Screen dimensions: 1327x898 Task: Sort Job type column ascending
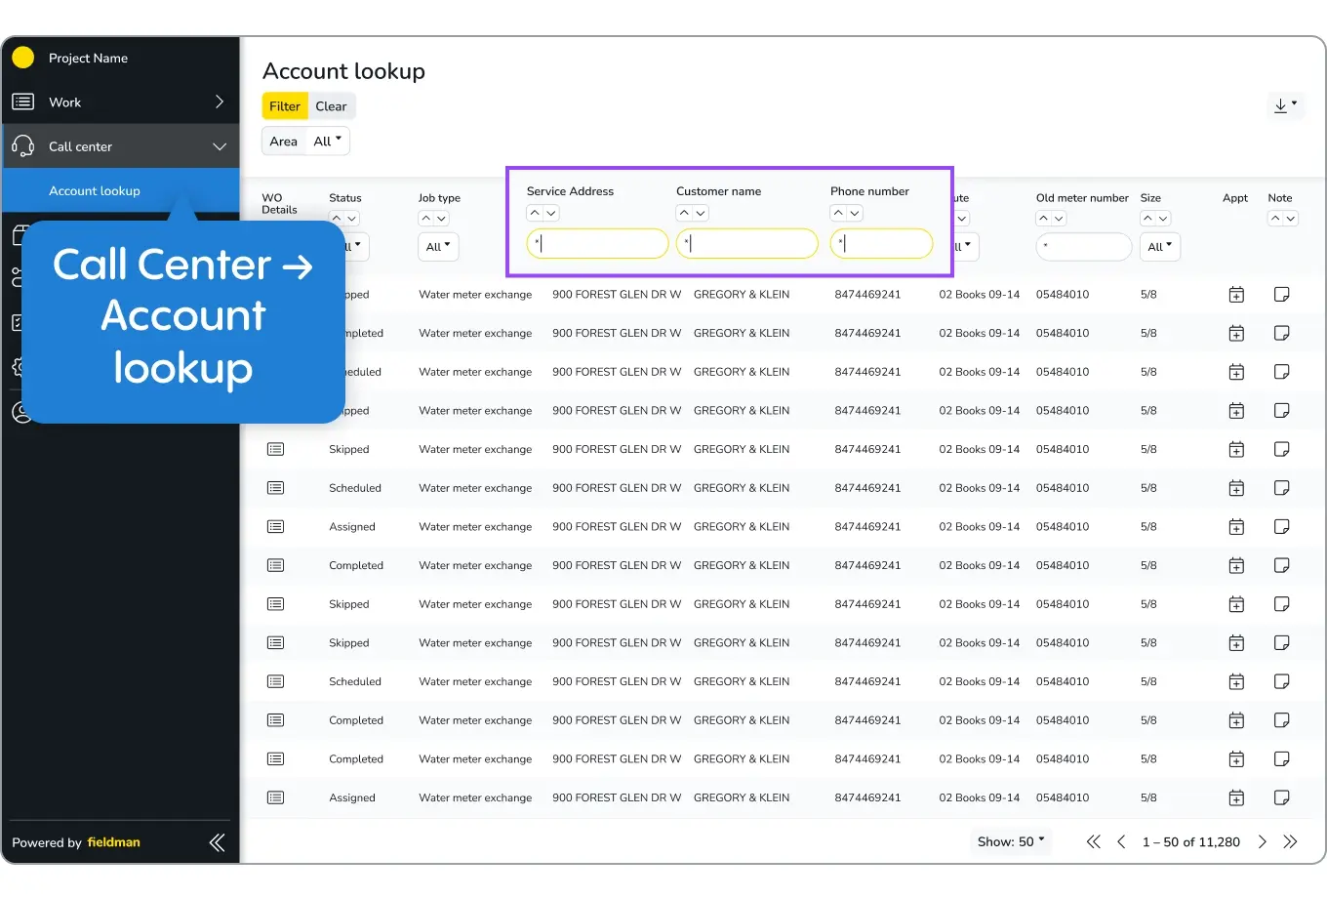426,219
